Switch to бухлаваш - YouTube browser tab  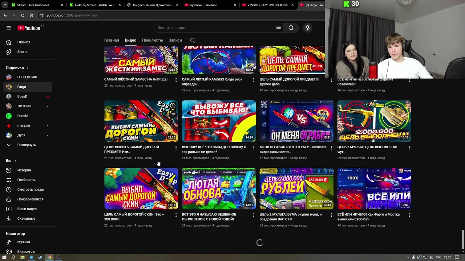[210, 5]
